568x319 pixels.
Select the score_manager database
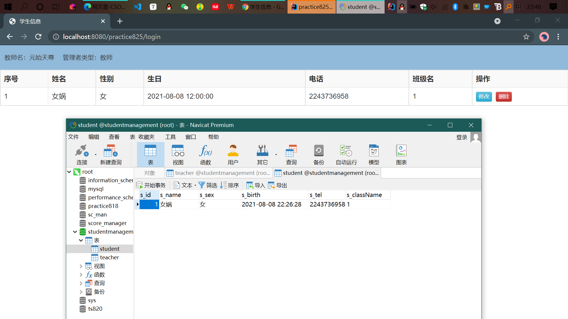pos(107,223)
